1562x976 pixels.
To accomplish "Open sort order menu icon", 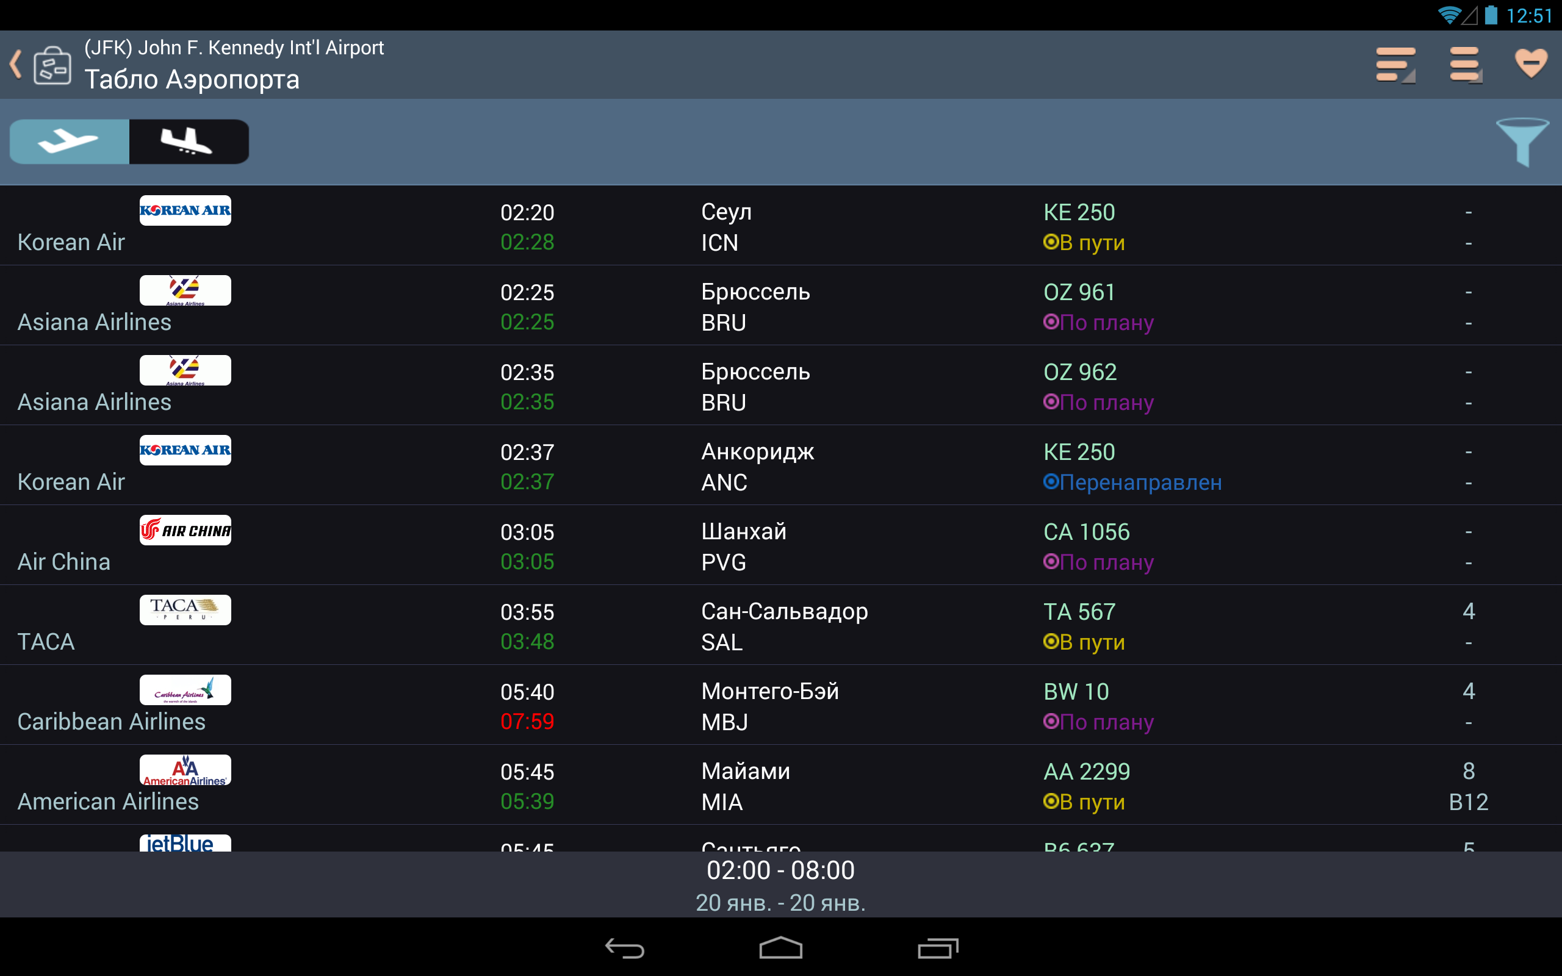I will (1395, 64).
